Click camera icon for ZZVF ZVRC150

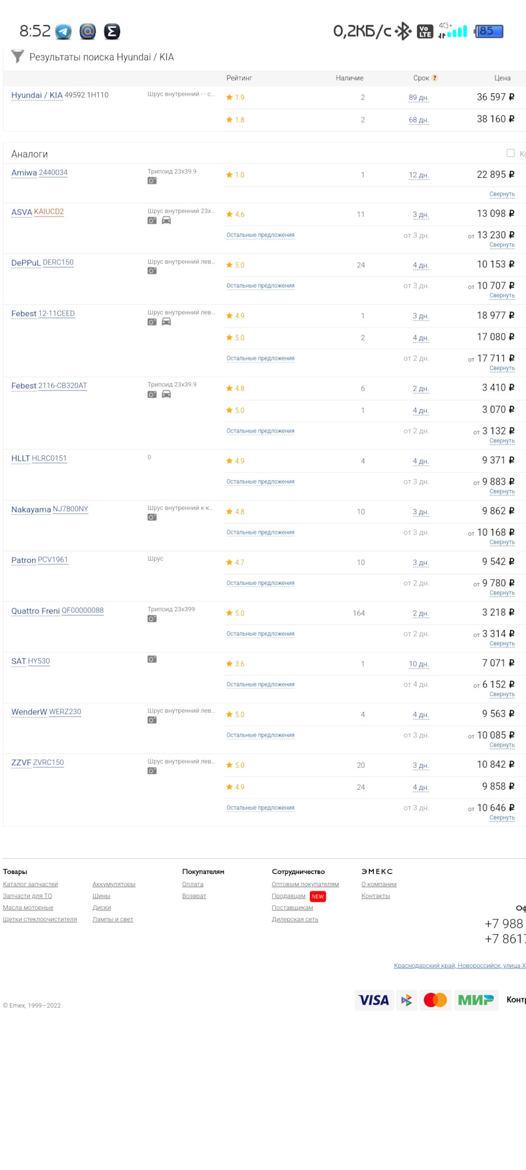coord(152,771)
